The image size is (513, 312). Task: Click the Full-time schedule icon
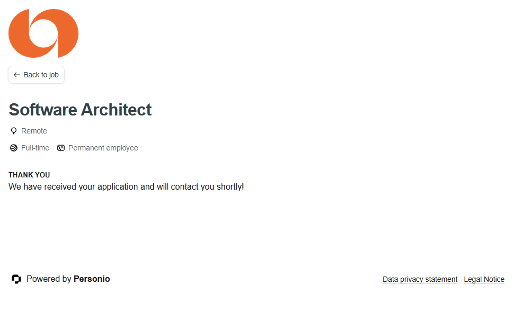14,148
